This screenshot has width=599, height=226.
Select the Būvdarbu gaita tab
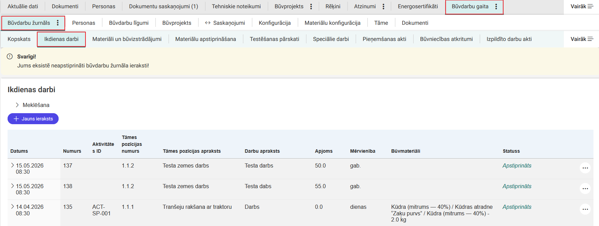pos(470,6)
